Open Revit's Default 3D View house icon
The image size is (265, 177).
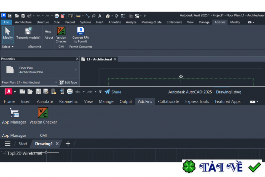click(108, 16)
